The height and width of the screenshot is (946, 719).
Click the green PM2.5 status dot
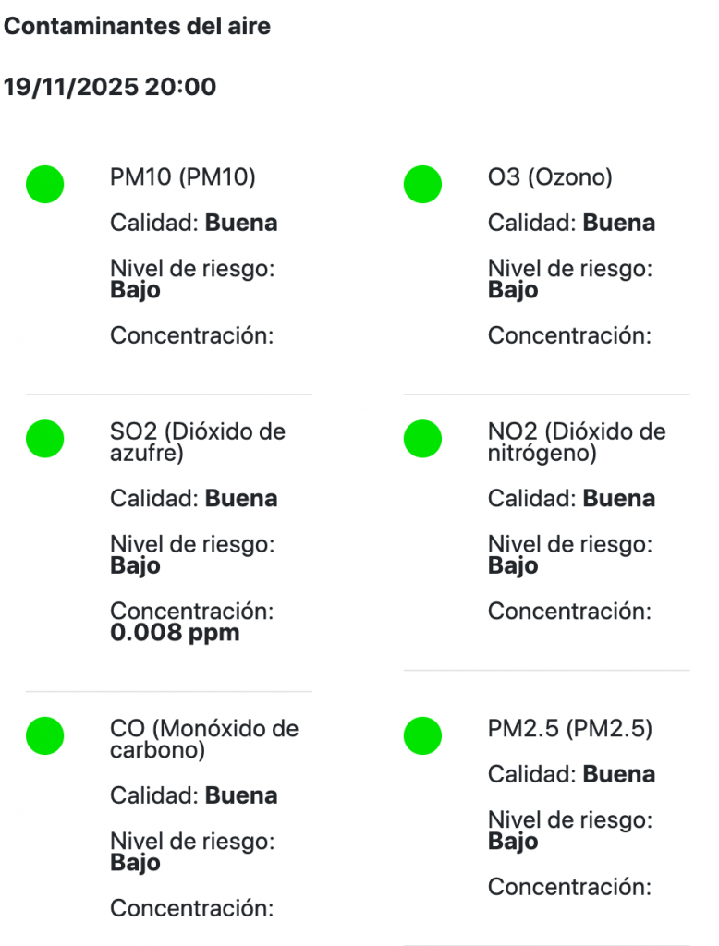click(x=422, y=736)
